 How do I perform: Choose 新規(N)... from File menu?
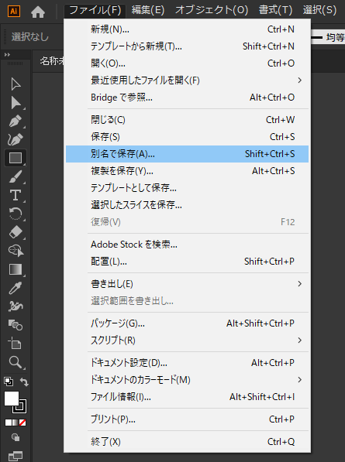point(187,29)
